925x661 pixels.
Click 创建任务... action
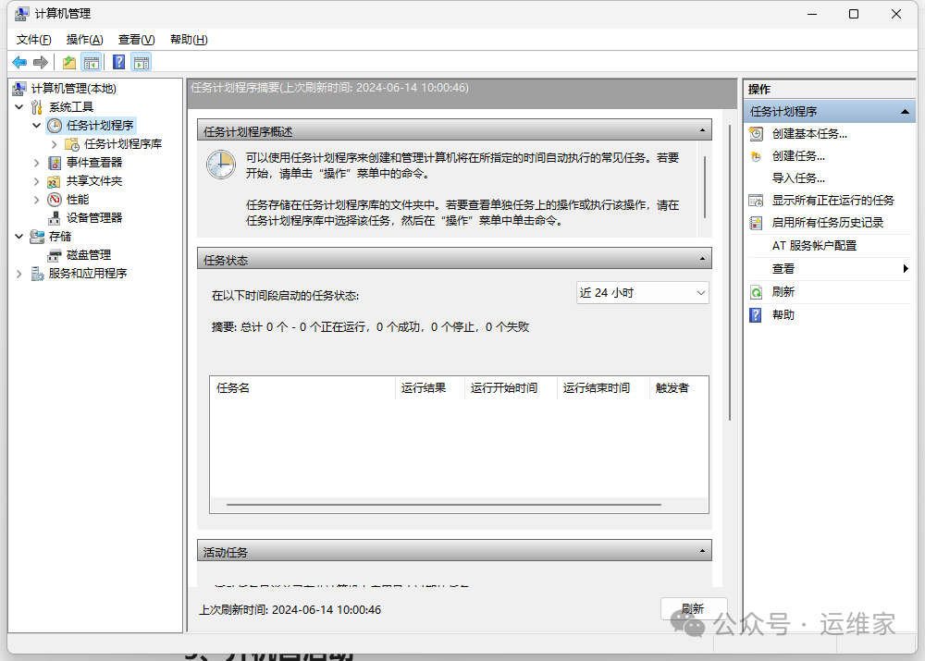pos(798,156)
